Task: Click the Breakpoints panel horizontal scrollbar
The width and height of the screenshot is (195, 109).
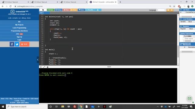Action: 187,52
